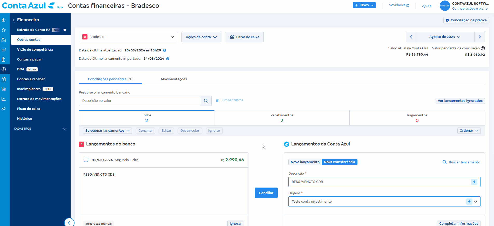Screen dimensions: 494x226
Task: Click the search magnifier button
Action: coord(206,101)
